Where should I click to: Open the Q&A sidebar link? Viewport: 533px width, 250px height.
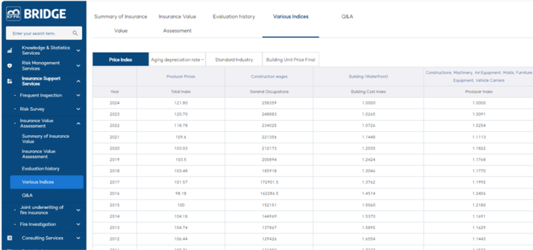tap(27, 195)
